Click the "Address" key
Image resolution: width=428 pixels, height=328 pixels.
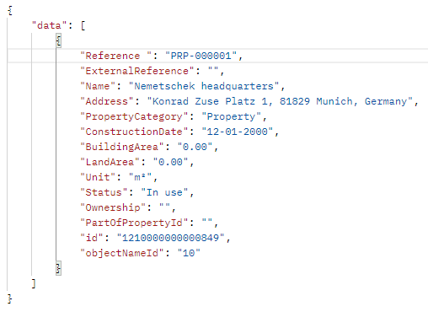click(107, 101)
